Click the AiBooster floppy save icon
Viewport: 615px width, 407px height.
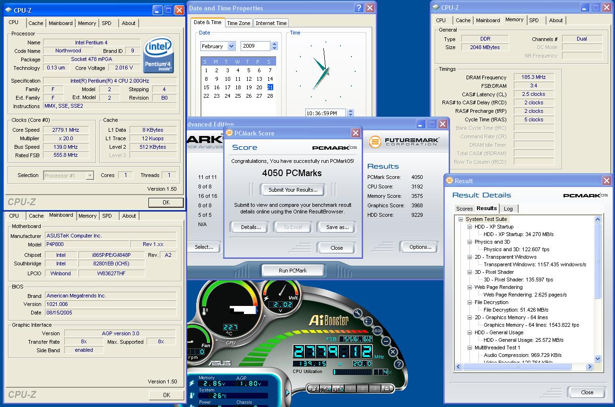pos(387,389)
